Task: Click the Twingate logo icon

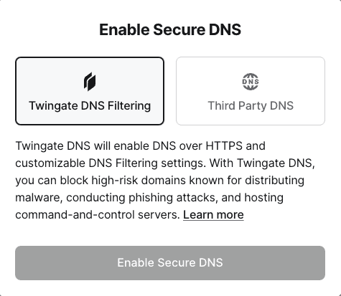Action: 90,82
